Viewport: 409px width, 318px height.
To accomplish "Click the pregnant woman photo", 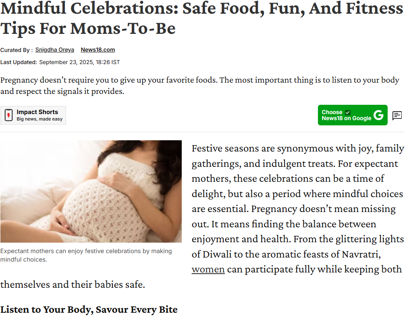I will [x=91, y=191].
